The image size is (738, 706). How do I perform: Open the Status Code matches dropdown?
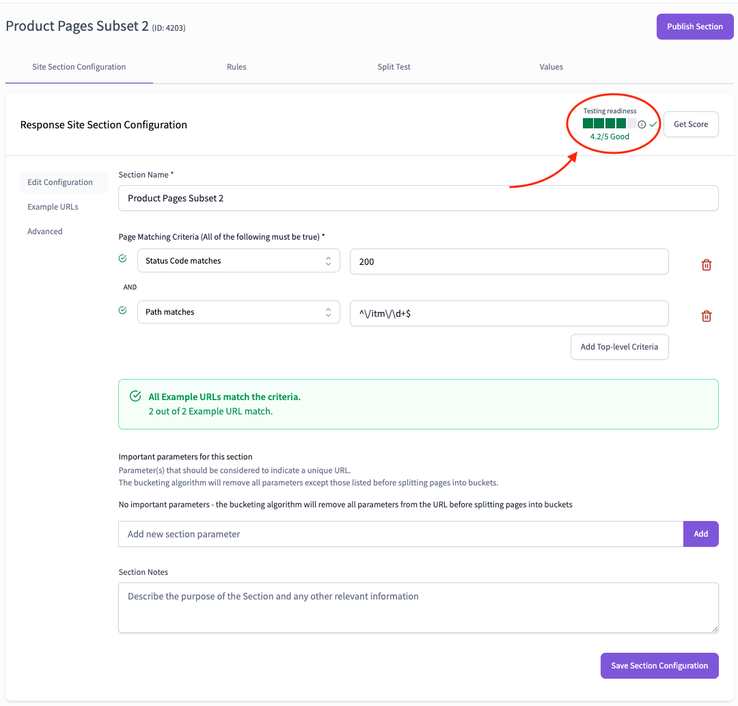(238, 261)
